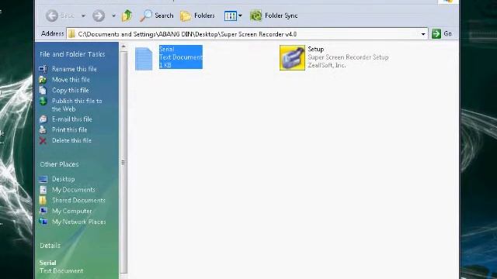
Task: Click the task pane scrollbar thumb
Action: tap(123, 162)
